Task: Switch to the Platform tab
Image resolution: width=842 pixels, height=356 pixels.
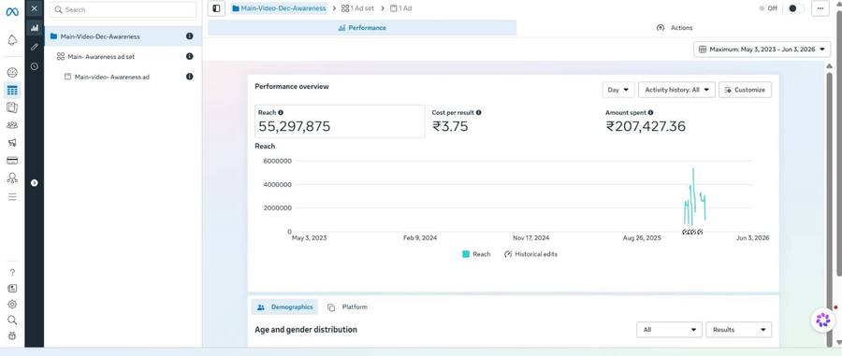Action: pos(348,307)
